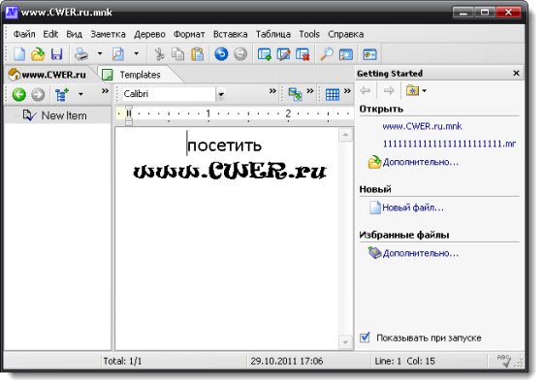Viewport: 543px width, 387px height.
Task: Open the Заметка menu
Action: 108,34
